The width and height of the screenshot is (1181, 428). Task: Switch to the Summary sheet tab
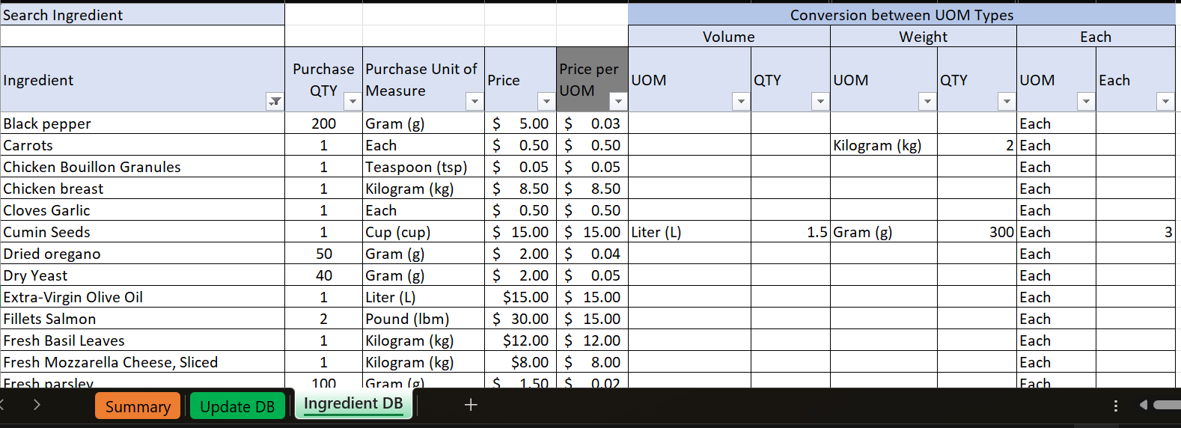point(138,406)
